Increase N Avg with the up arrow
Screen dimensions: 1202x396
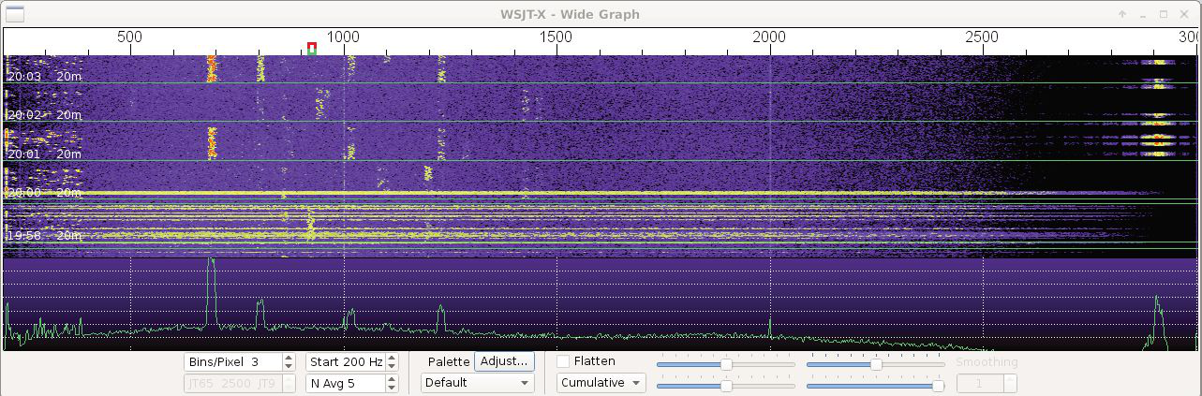[392, 378]
